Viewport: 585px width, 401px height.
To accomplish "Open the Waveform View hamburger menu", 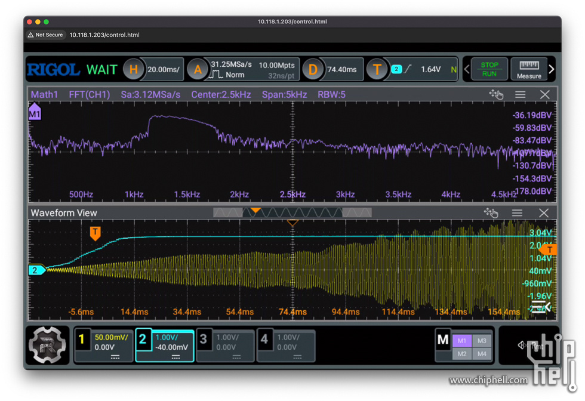I will (x=517, y=212).
